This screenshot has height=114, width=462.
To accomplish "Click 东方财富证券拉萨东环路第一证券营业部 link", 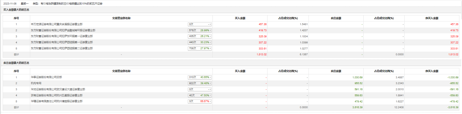I will pos(62,36).
